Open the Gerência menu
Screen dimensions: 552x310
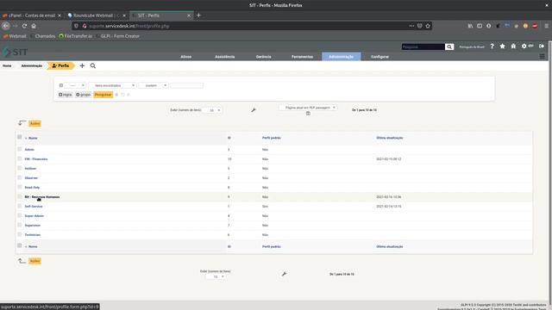263,57
